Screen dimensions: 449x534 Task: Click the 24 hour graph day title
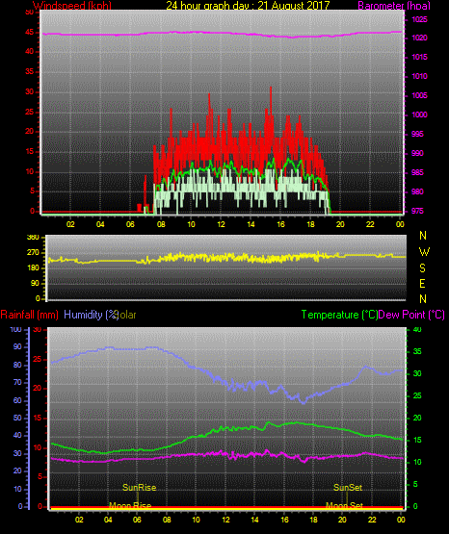(x=248, y=6)
